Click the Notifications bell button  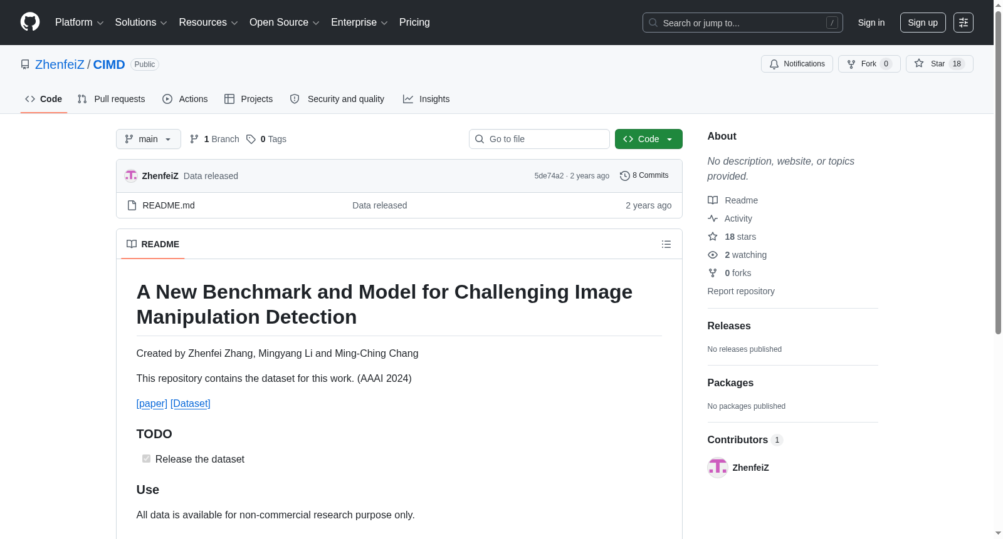click(797, 64)
